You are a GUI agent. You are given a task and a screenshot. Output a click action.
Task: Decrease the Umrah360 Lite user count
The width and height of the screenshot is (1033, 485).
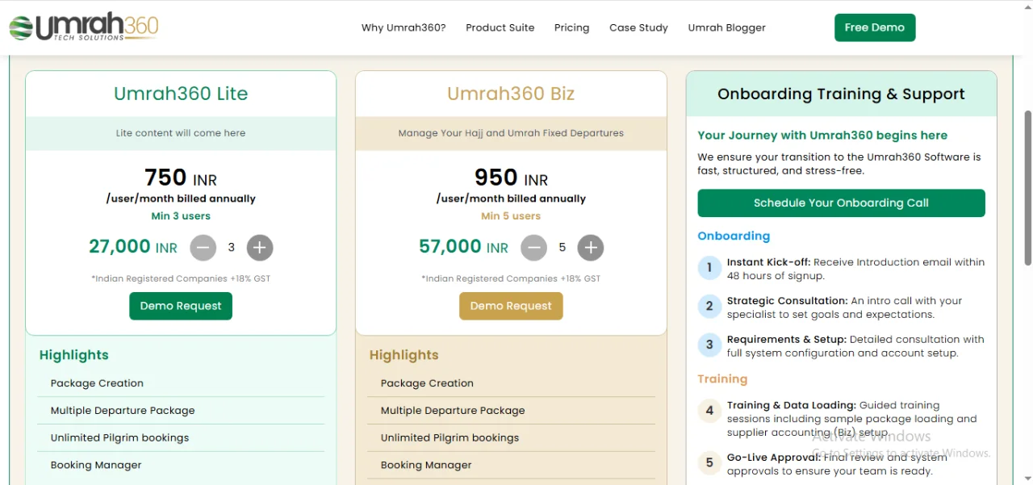click(x=203, y=248)
